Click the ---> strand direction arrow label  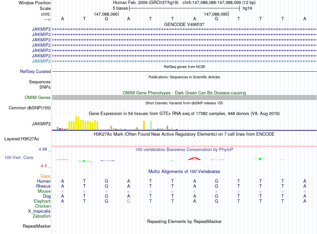coord(47,19)
